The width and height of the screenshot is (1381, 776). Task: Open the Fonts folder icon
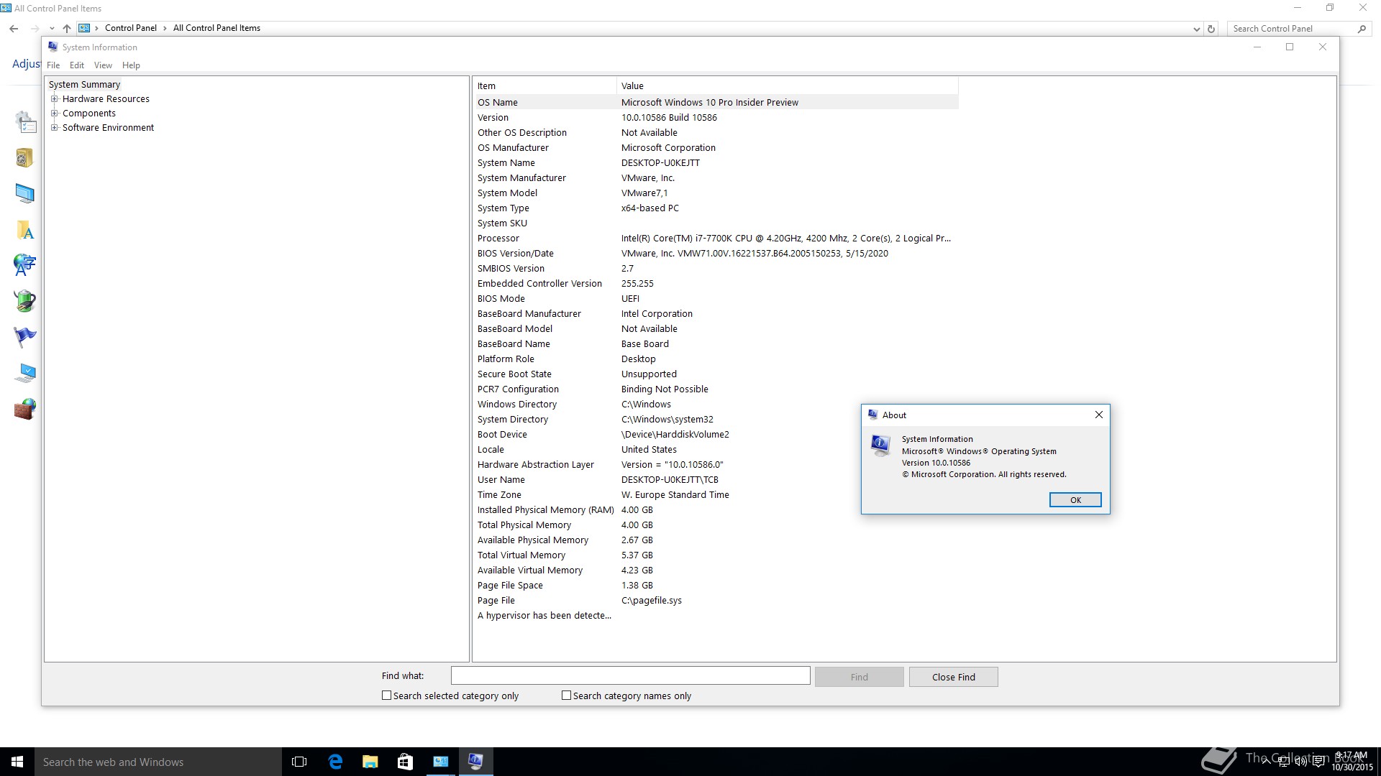tap(24, 230)
